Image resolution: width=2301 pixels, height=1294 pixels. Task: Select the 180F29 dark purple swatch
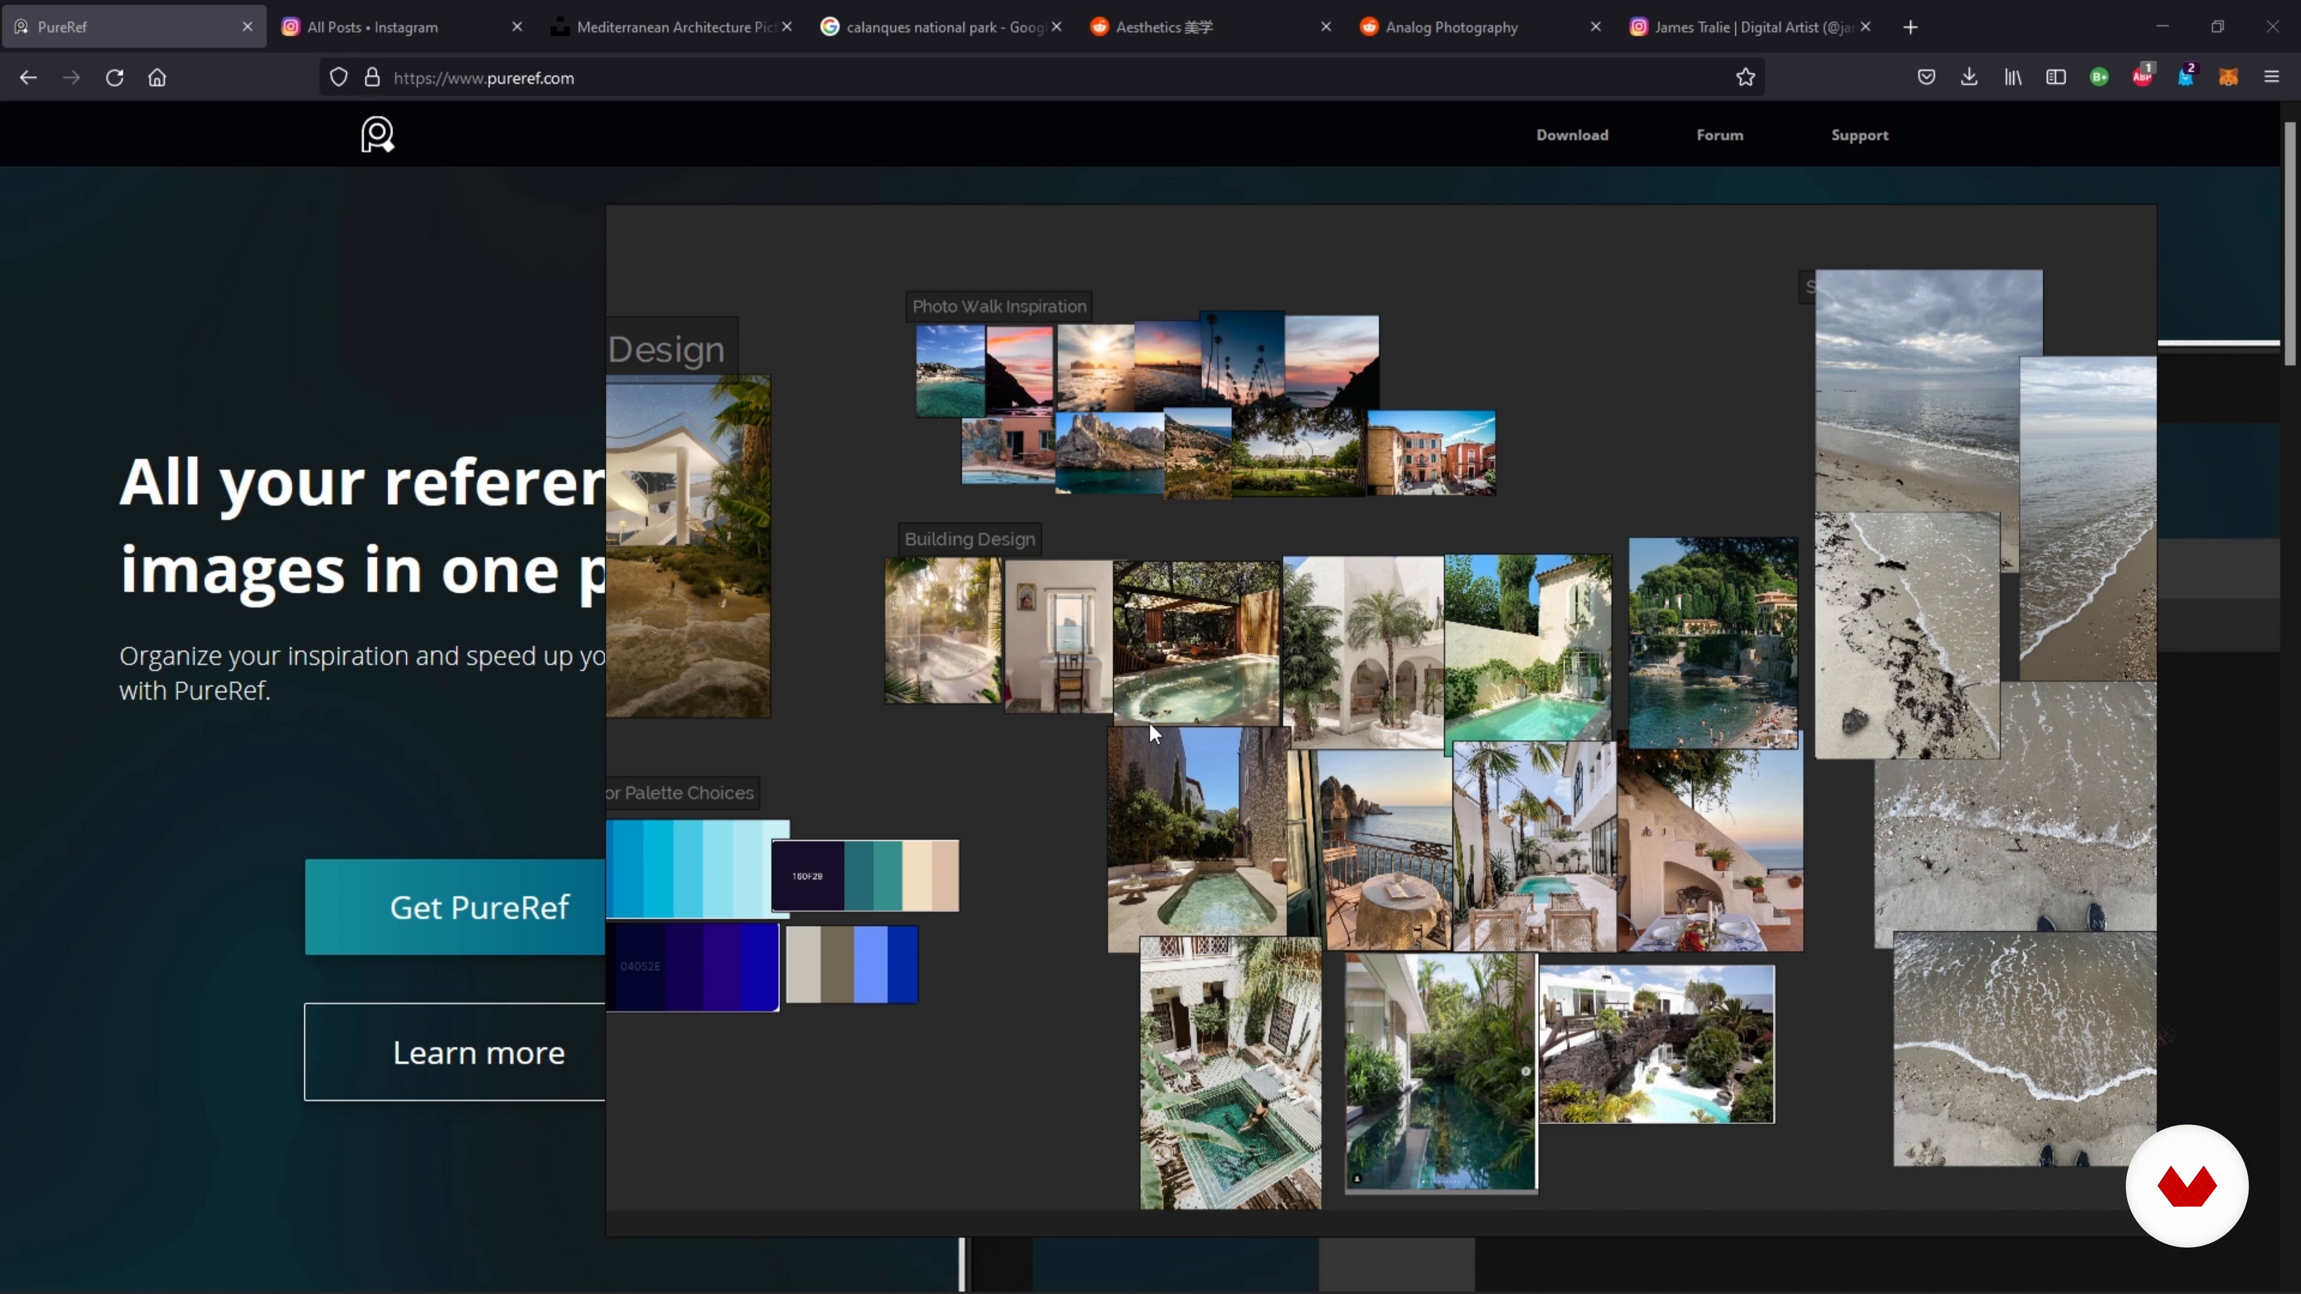pyautogui.click(x=865, y=876)
